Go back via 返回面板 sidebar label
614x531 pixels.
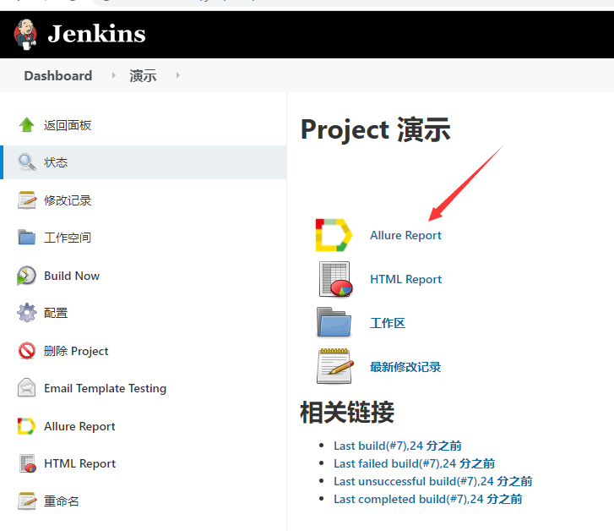click(x=68, y=125)
